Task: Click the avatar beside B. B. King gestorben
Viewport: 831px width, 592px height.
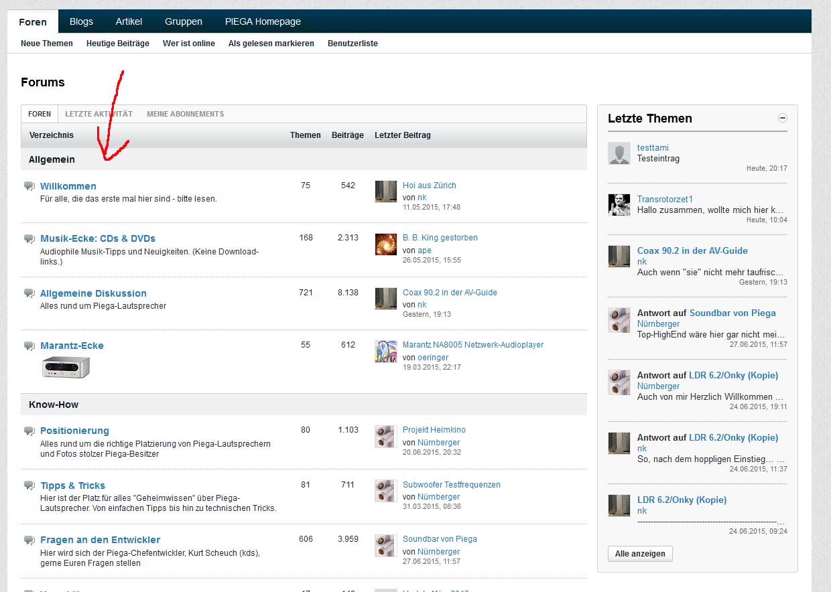Action: pos(385,244)
